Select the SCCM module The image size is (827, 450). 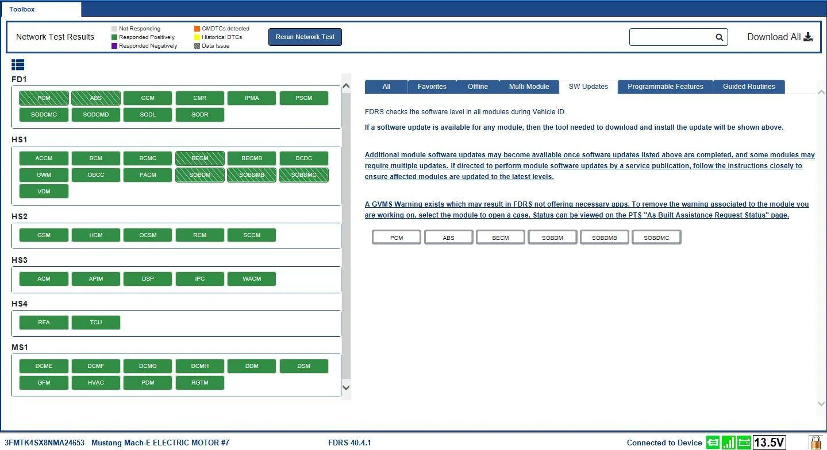pyautogui.click(x=252, y=235)
